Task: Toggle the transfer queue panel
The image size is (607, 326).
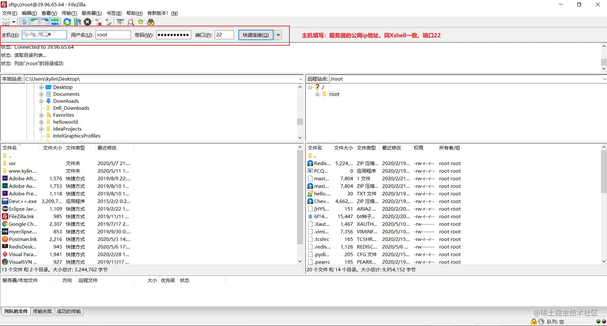Action: [54, 22]
